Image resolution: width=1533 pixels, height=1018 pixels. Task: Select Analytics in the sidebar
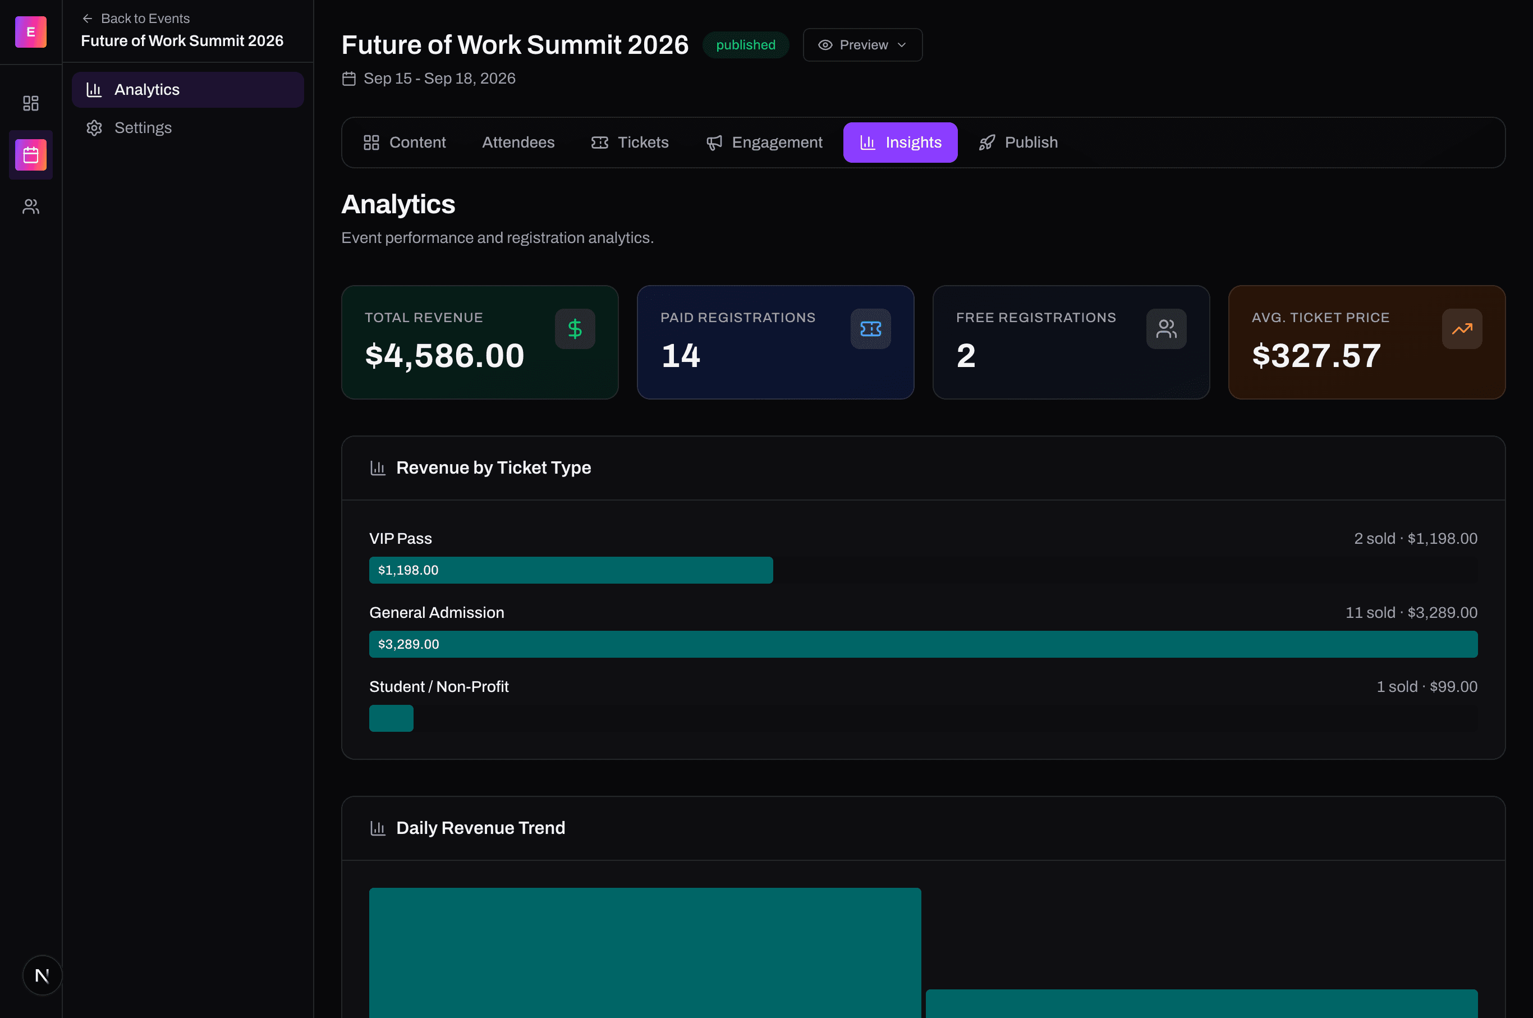(187, 90)
